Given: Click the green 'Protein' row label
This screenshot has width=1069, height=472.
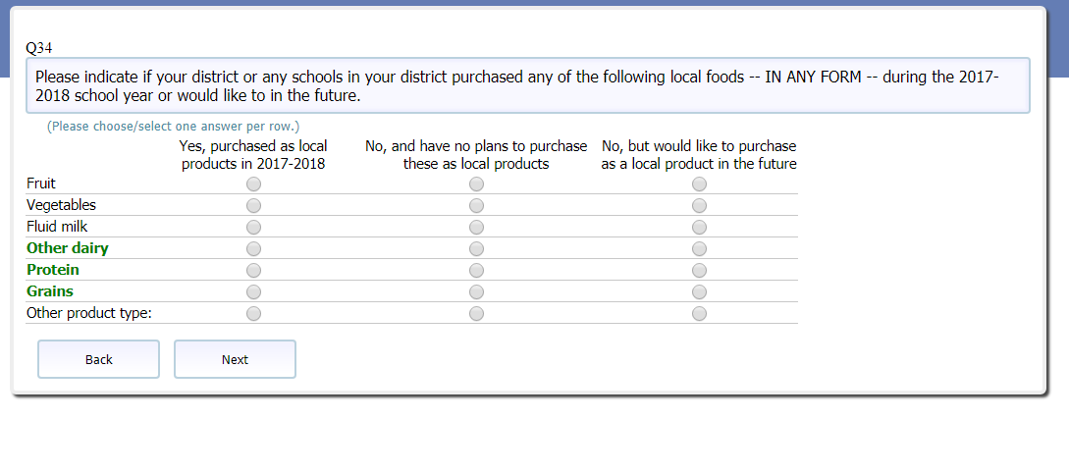Looking at the screenshot, I should (x=53, y=270).
